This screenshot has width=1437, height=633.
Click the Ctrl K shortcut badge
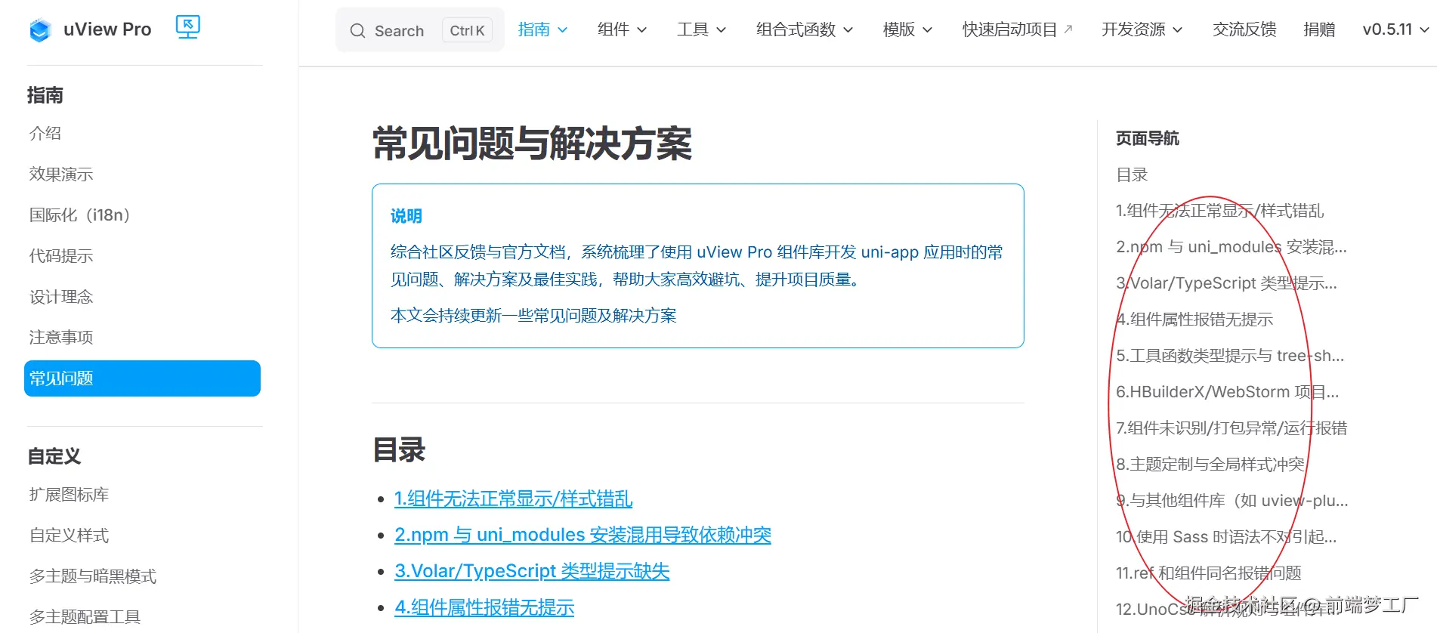(x=467, y=30)
